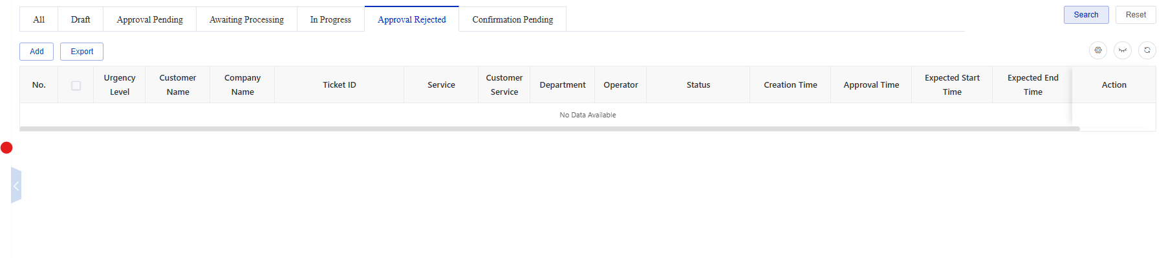This screenshot has height=258, width=1166.
Task: Click the Department column header
Action: click(563, 84)
